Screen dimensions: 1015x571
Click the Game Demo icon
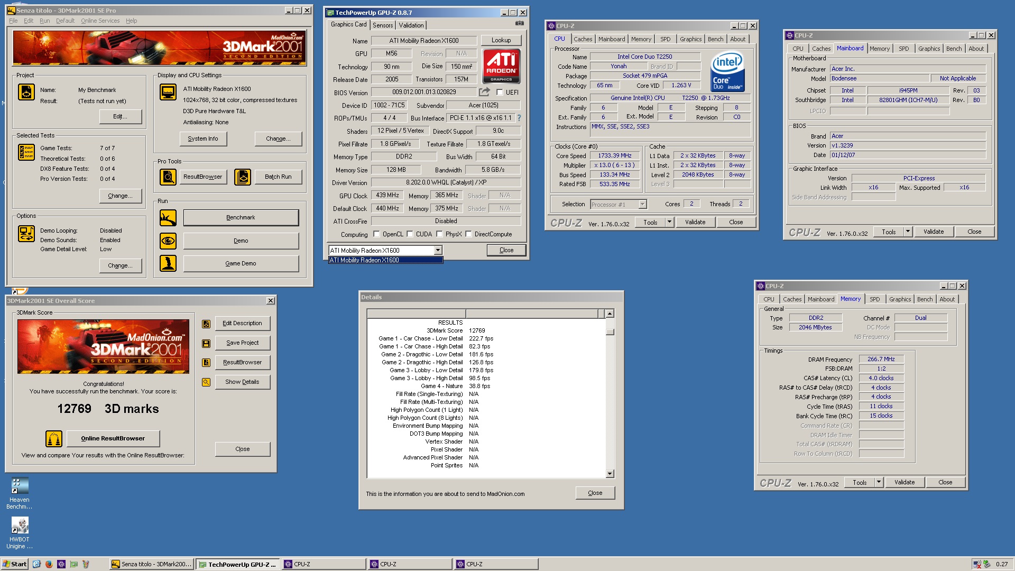168,263
